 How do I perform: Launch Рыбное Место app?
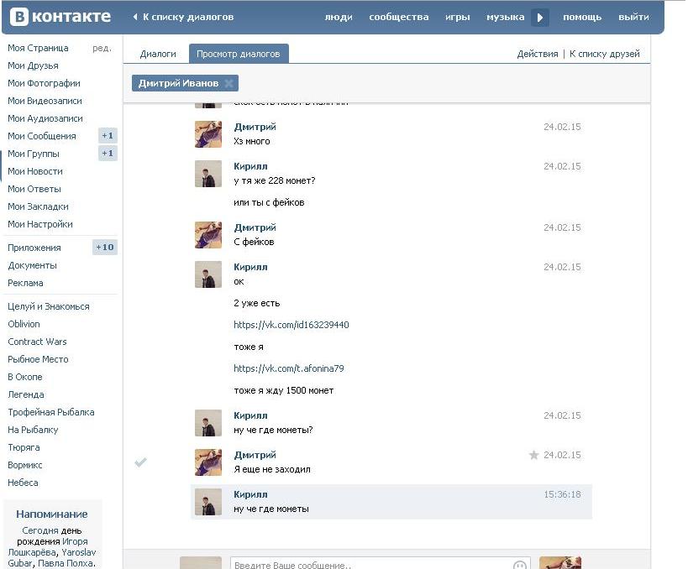38,359
